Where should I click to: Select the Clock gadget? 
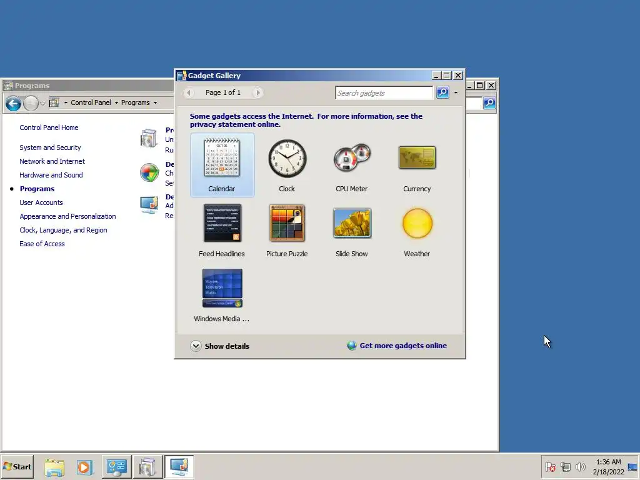[x=287, y=165]
